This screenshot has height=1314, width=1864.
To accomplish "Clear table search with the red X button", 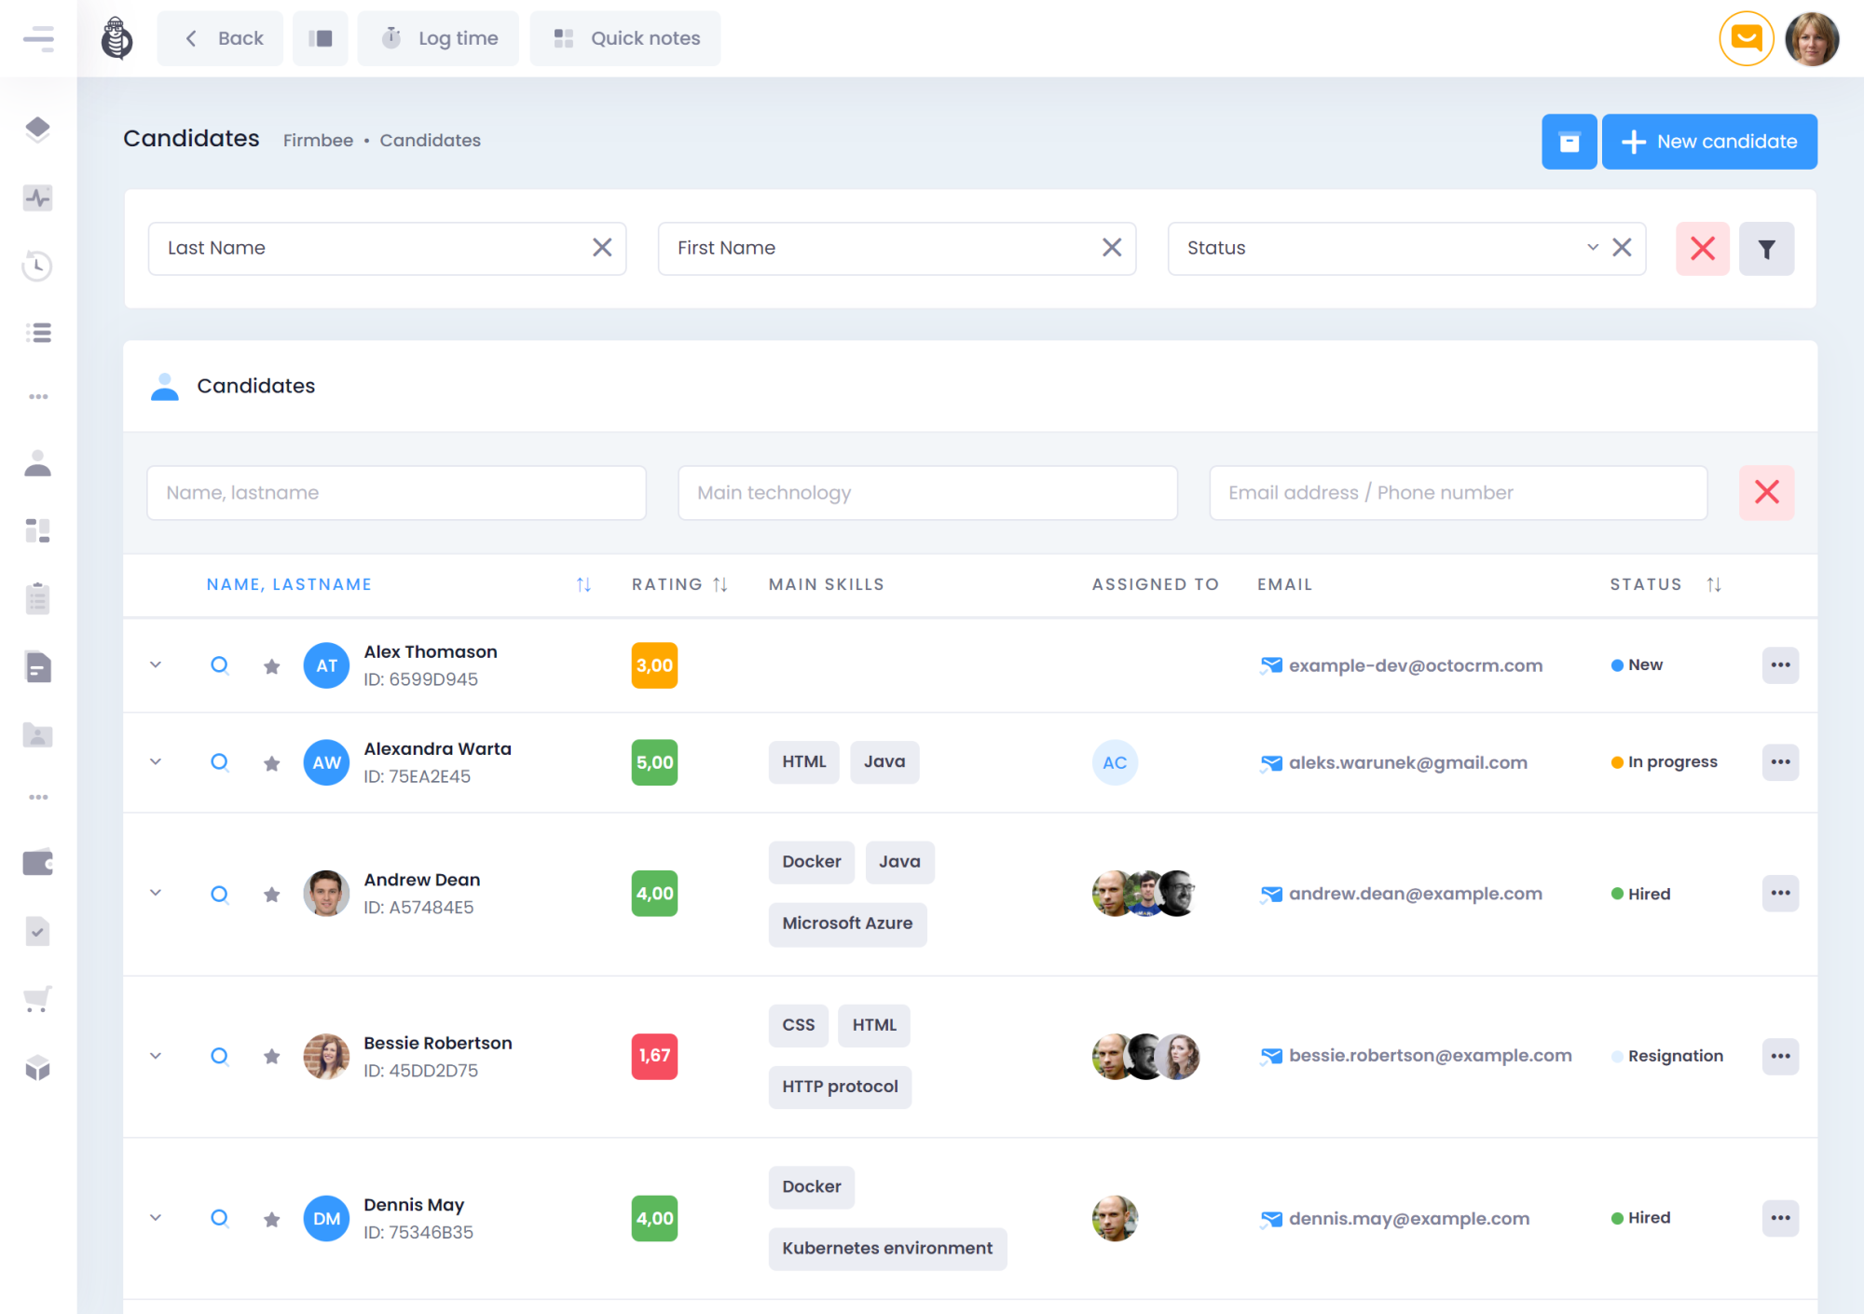I will coord(1766,493).
